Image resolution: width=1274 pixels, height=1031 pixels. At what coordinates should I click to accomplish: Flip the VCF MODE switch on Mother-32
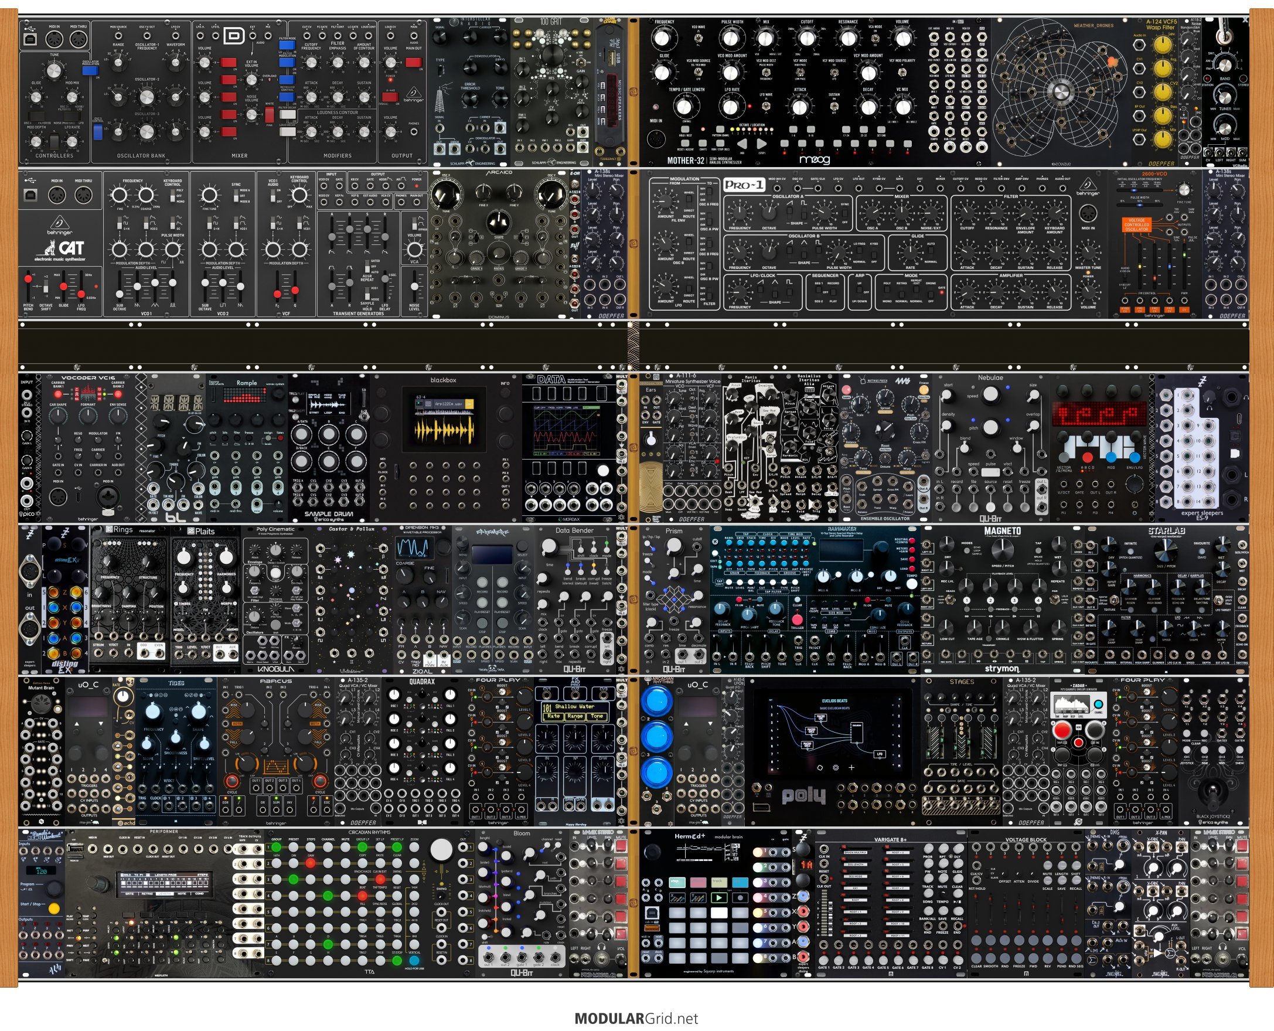pyautogui.click(x=800, y=73)
